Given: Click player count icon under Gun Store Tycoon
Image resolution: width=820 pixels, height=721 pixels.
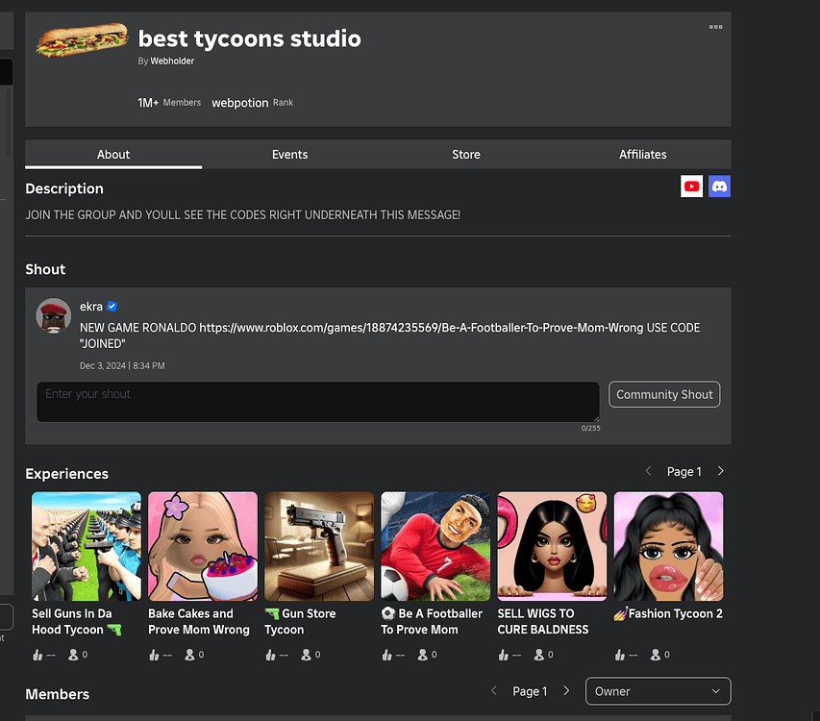Looking at the screenshot, I should tap(306, 655).
